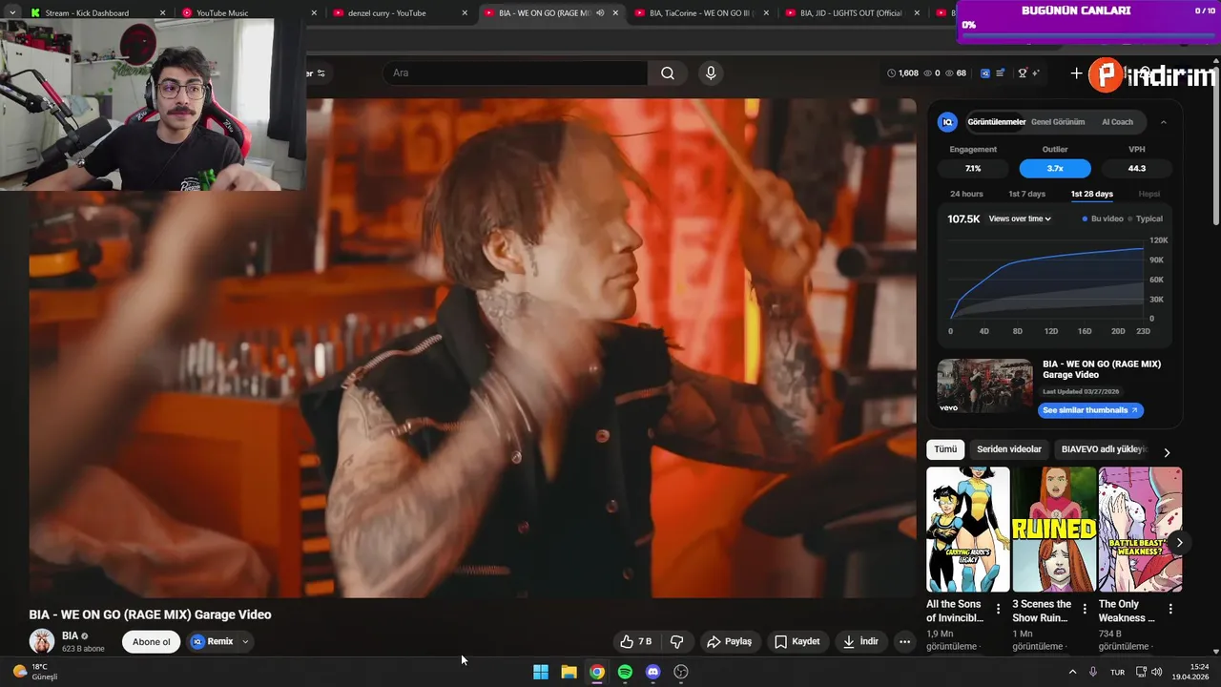Click the BUGÜNÜN CANLARI progress bar
This screenshot has height=687, width=1221.
1088,38
